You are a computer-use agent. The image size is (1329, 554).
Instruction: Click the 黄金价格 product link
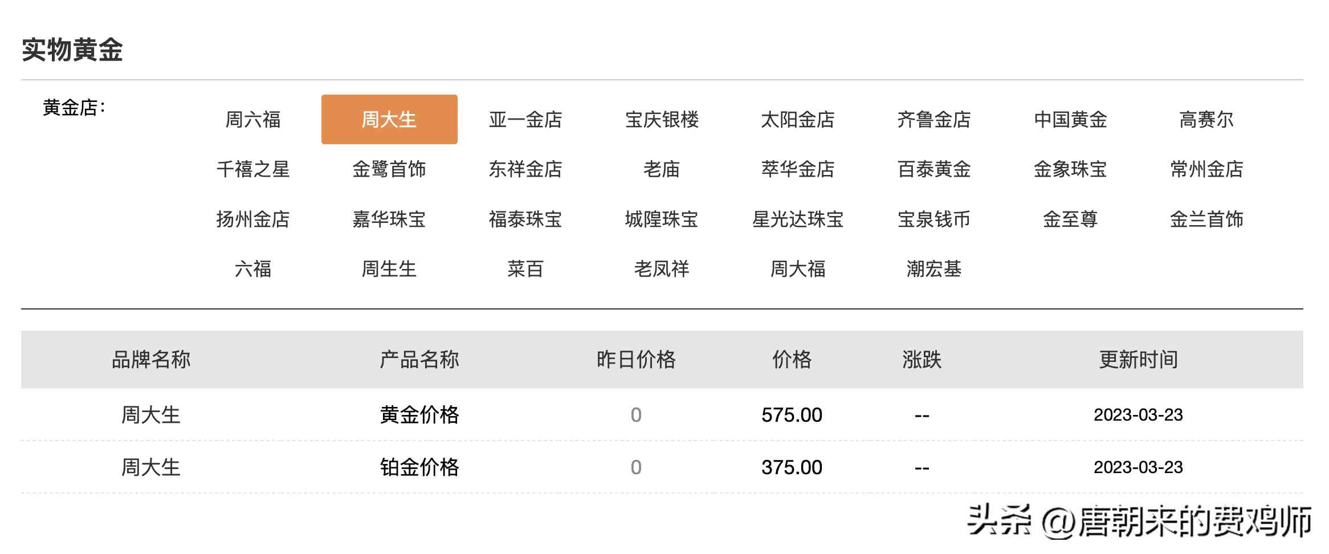(x=419, y=415)
